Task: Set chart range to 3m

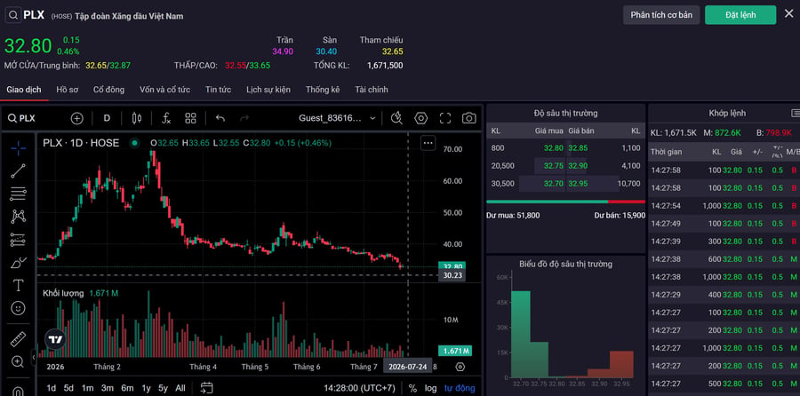Action: tap(108, 388)
